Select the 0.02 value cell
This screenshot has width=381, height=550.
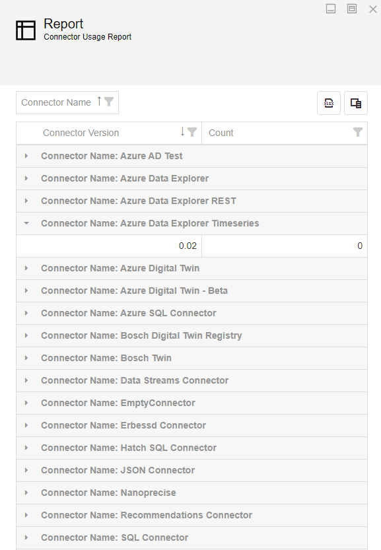pyautogui.click(x=132, y=245)
